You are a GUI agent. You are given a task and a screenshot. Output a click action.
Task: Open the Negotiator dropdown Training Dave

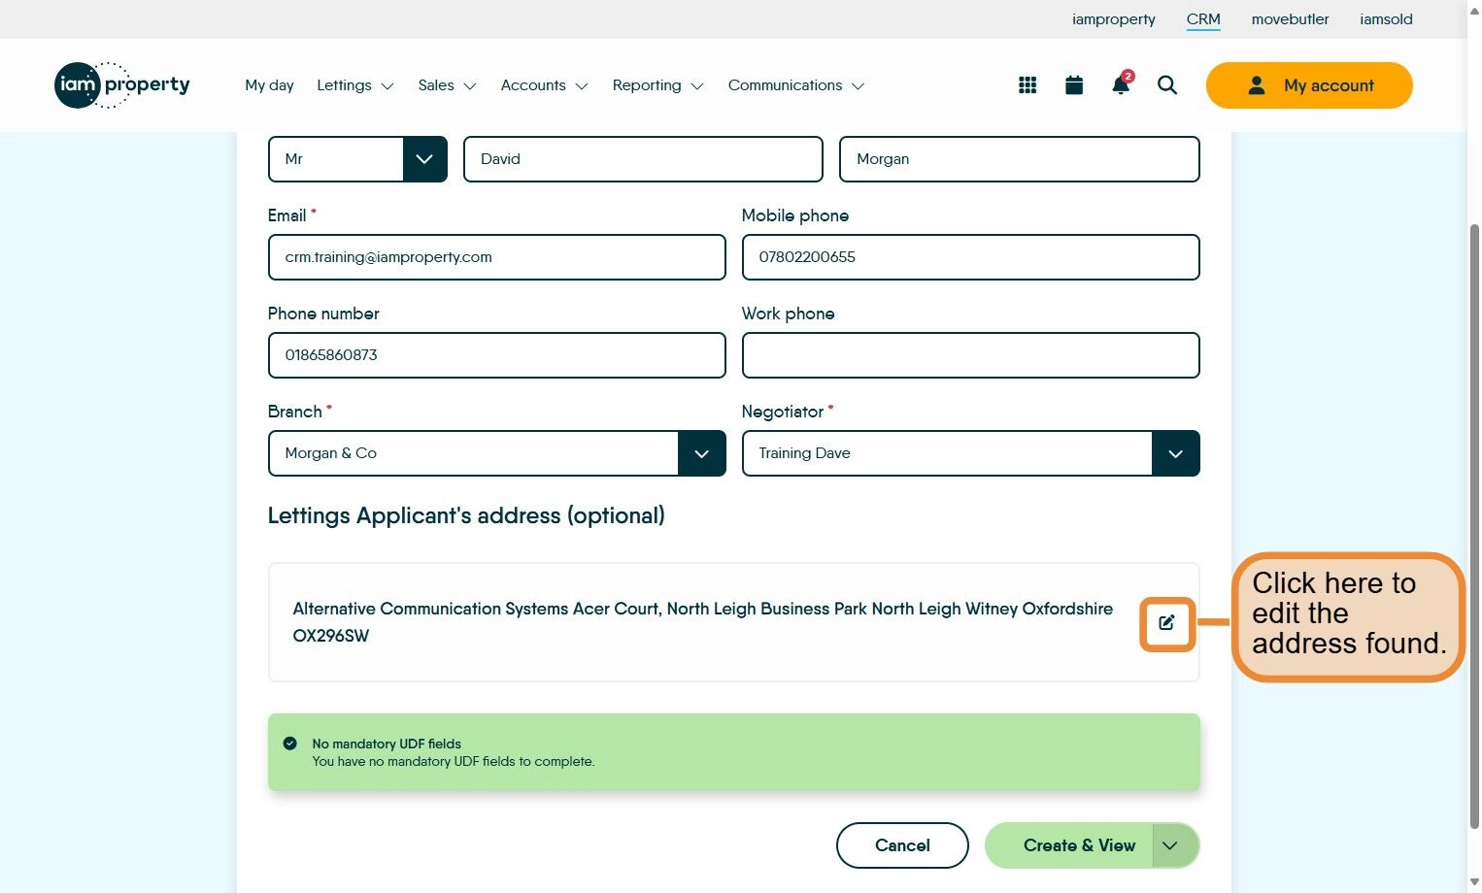(970, 453)
